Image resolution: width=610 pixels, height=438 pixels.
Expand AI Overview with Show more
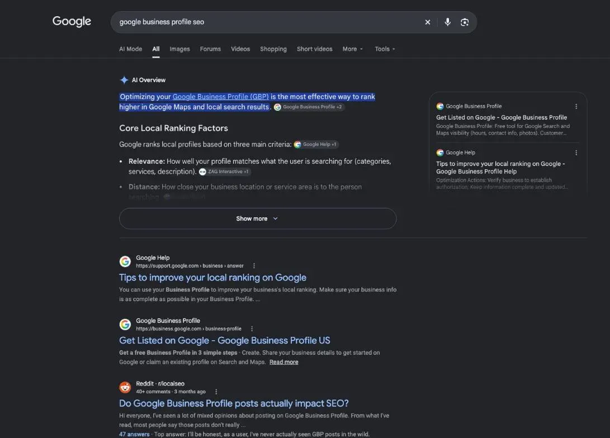click(258, 218)
